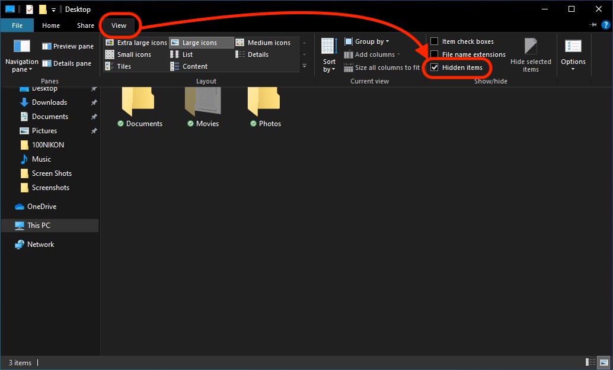Uncheck the Hidden items checkbox
The height and width of the screenshot is (370, 613).
point(435,67)
